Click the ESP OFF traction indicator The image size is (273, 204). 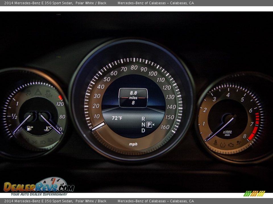[48, 93]
